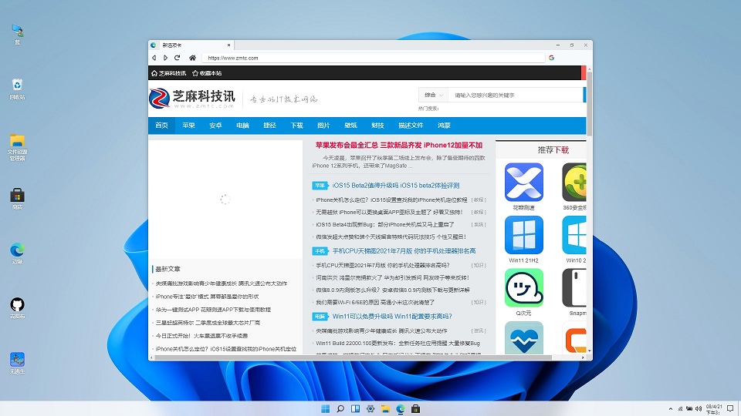Click the Google icon beside the address bar
The height and width of the screenshot is (416, 741).
tap(551, 58)
